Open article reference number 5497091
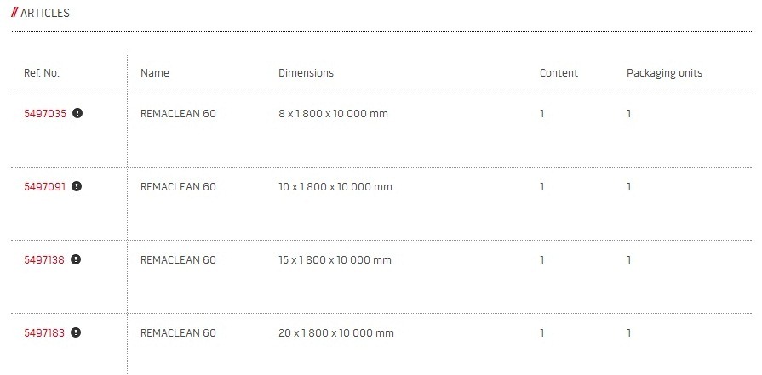The image size is (762, 375). coord(44,187)
